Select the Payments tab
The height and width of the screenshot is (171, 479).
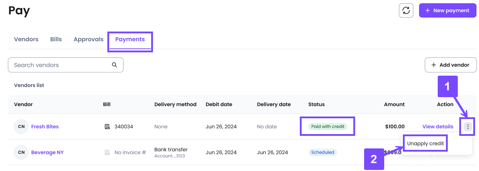(x=130, y=39)
